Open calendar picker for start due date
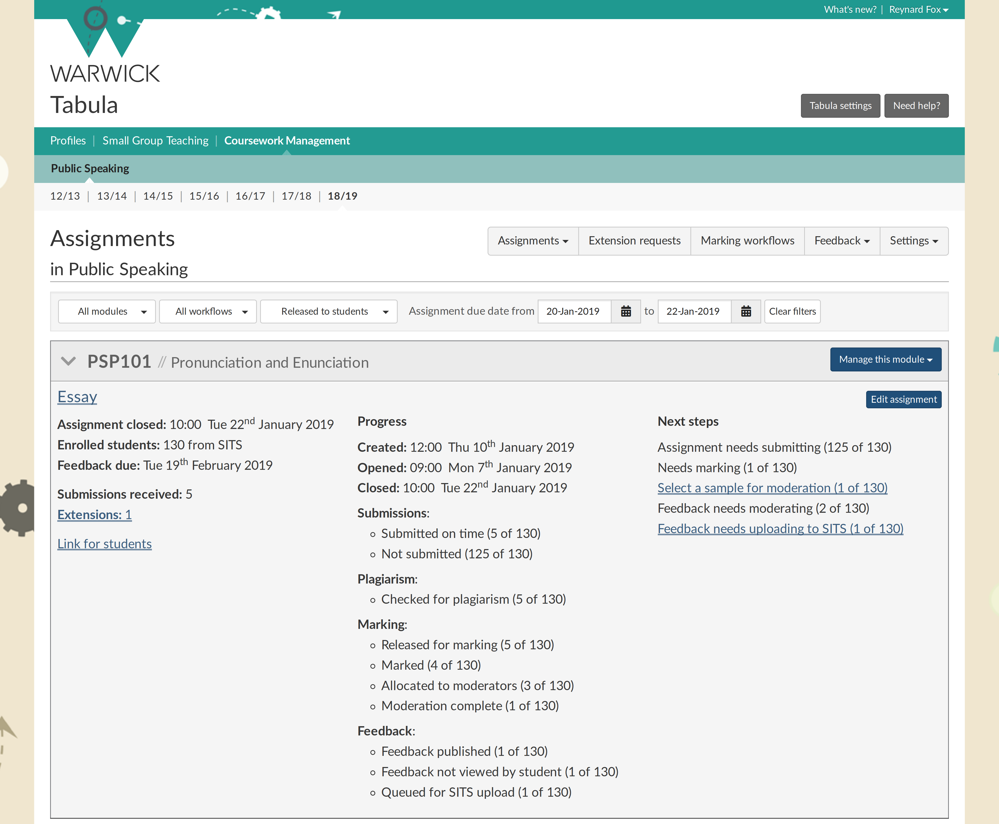The height and width of the screenshot is (824, 999). [x=625, y=311]
